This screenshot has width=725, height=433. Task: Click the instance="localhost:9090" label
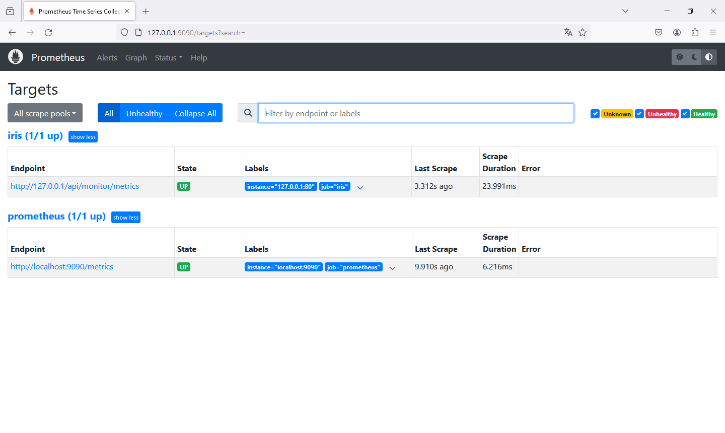(283, 267)
